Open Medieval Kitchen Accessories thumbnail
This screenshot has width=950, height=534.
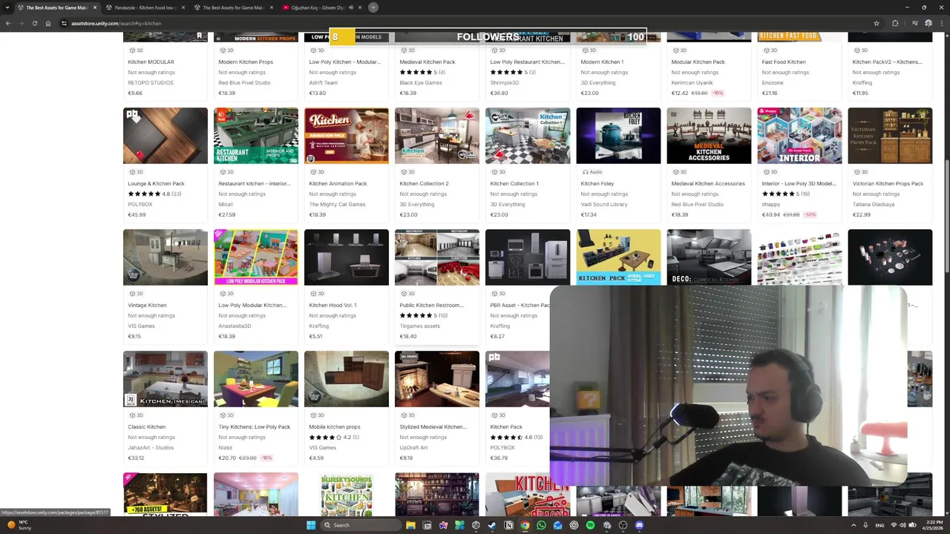(x=709, y=136)
